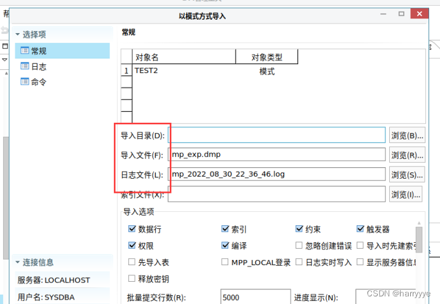Screen dimensions: 440x304
Task: Click the 索引文件 input field
Action: pos(277,194)
